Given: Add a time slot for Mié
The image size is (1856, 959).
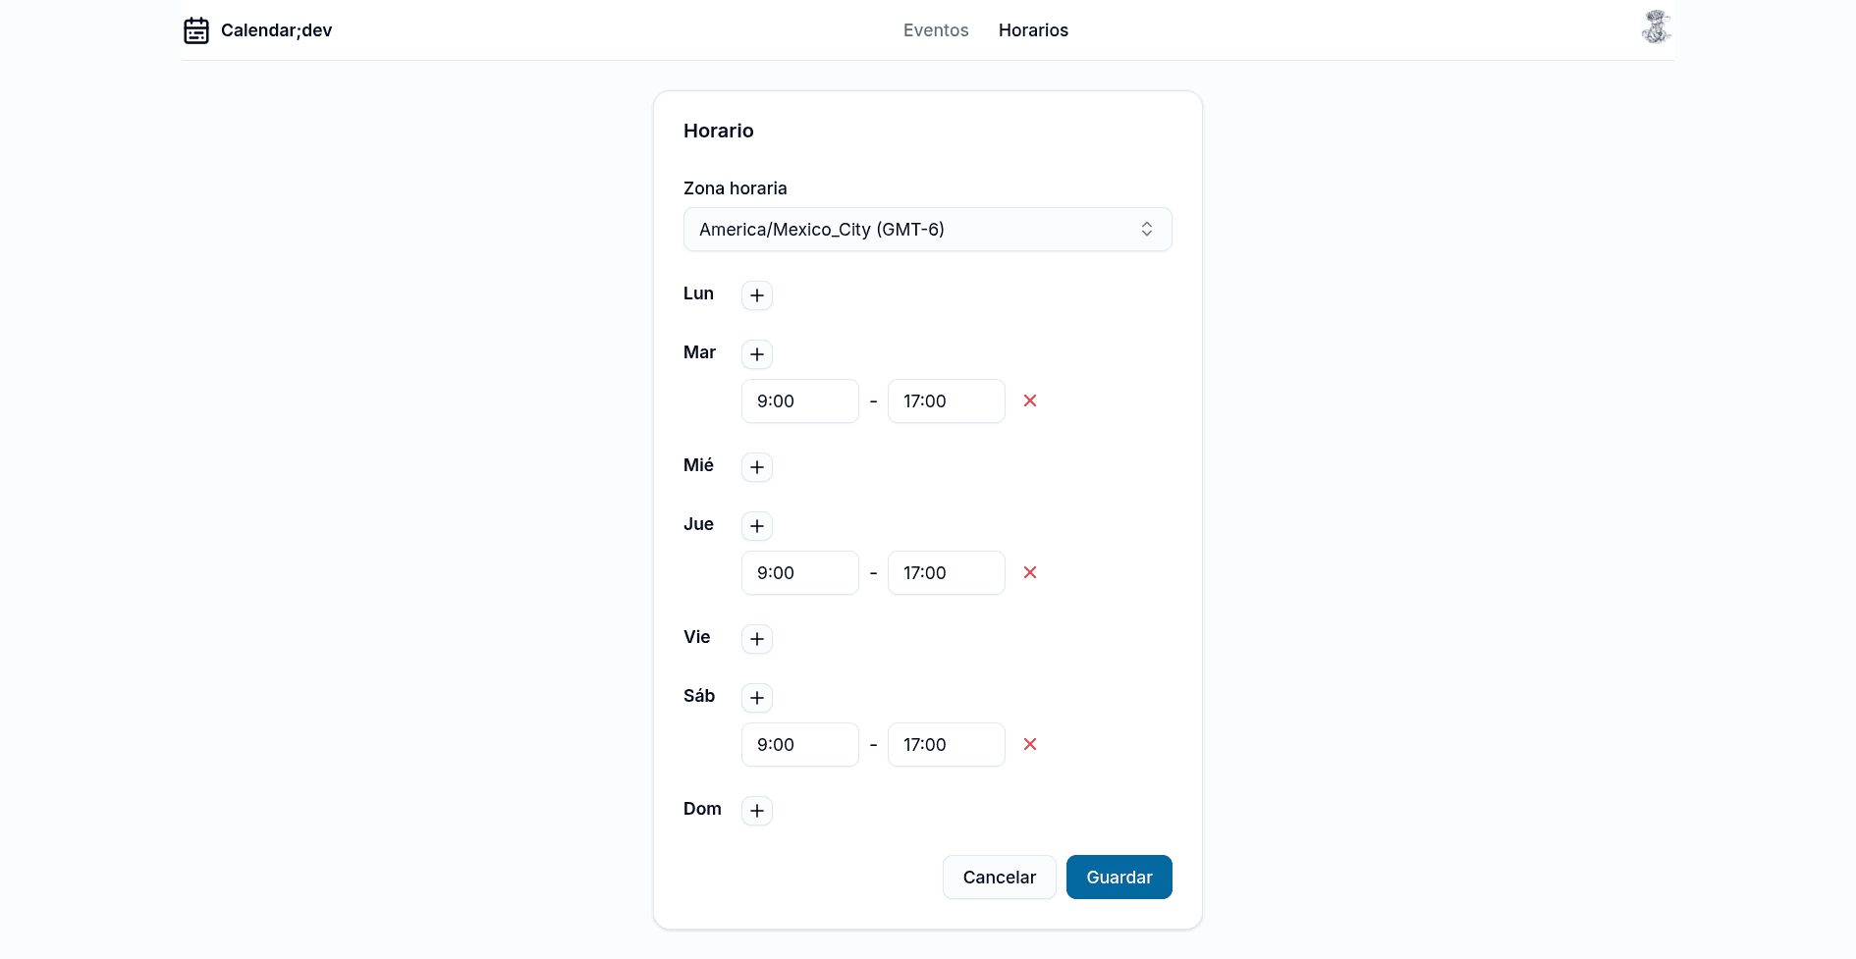Looking at the screenshot, I should tap(756, 467).
